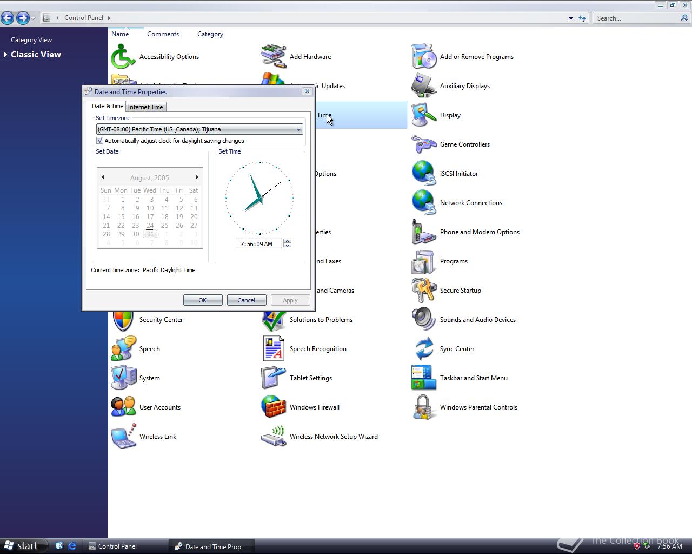Click the Apply button
This screenshot has width=692, height=554.
click(x=290, y=300)
